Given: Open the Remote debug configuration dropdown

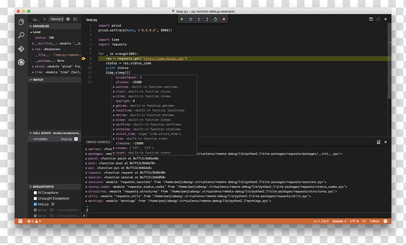Looking at the screenshot, I should 56,19.
